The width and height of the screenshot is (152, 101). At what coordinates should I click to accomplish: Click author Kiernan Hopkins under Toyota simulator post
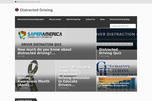point(64,88)
